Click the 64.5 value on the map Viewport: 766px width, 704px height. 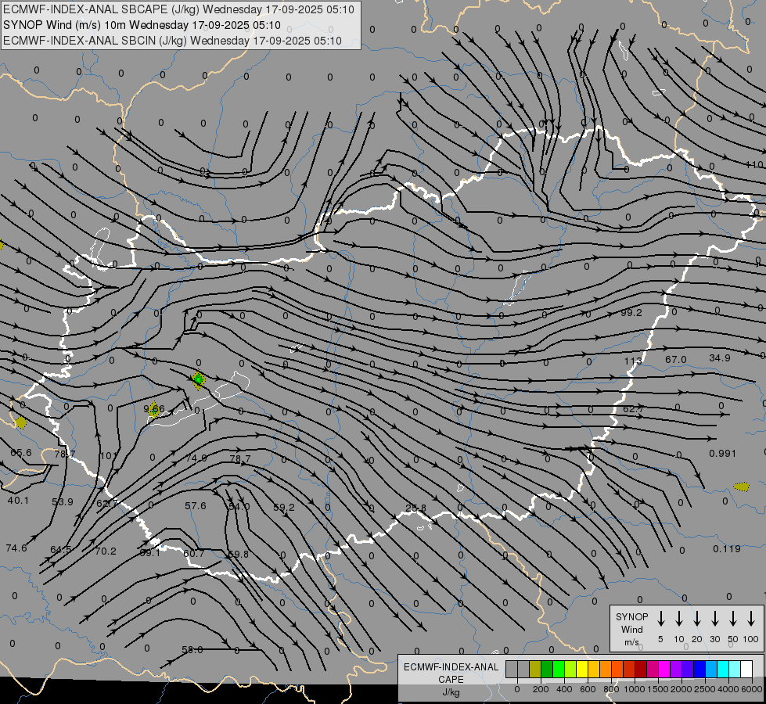(60, 550)
